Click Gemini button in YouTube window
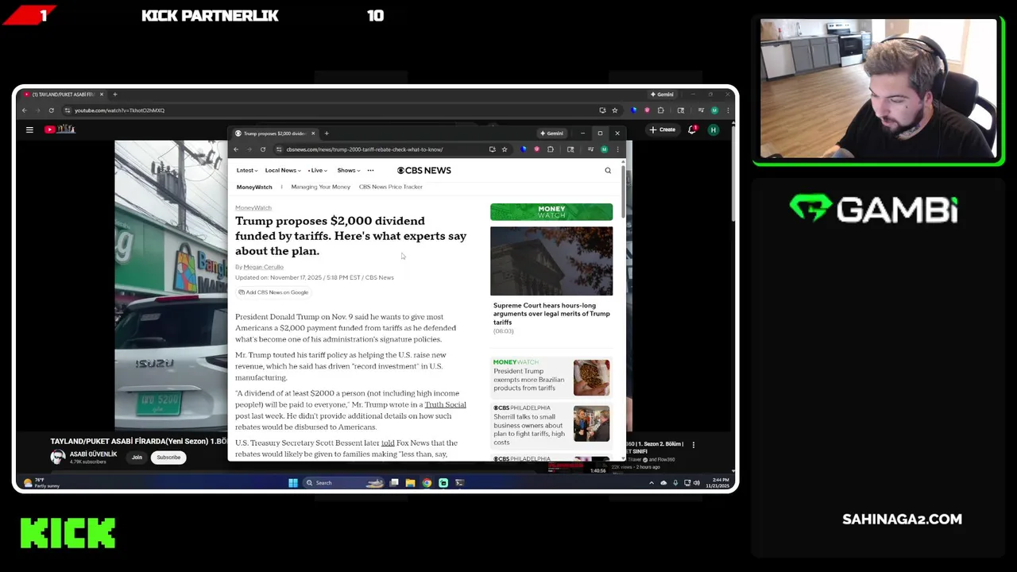 [x=663, y=95]
